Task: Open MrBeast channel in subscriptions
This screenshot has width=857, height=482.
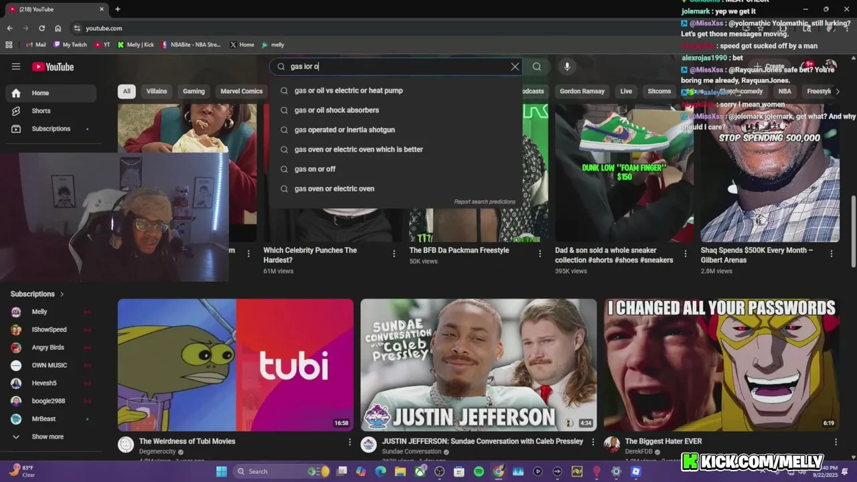Action: 51,419
